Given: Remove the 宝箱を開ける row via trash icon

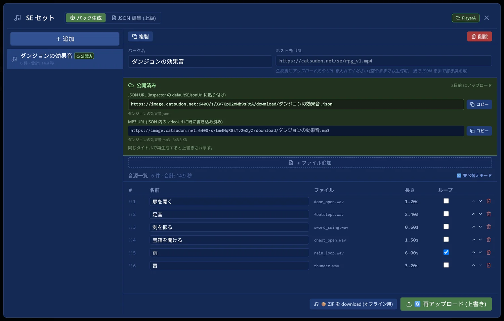Looking at the screenshot, I should tap(489, 240).
